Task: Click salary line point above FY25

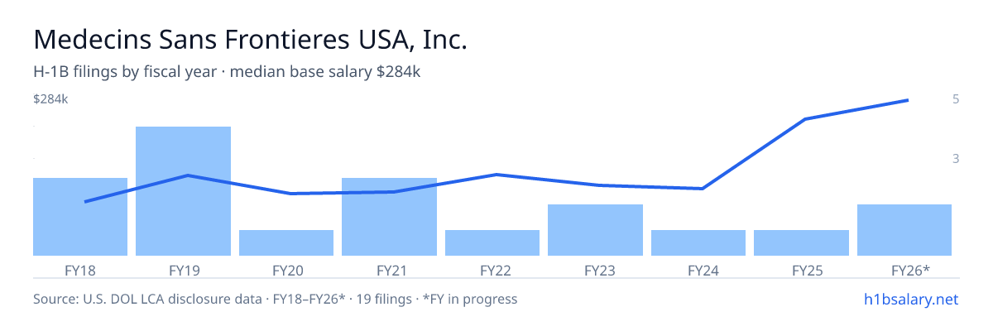Action: click(804, 119)
